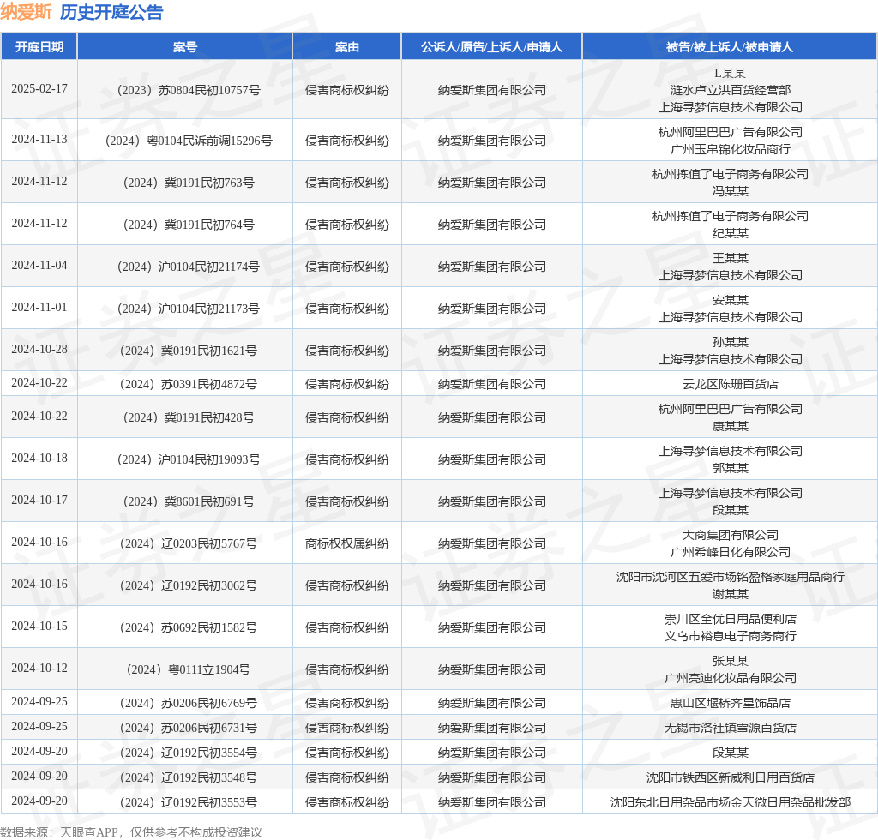Click defendant 广州玉帛锦化妆品商行

pyautogui.click(x=731, y=149)
